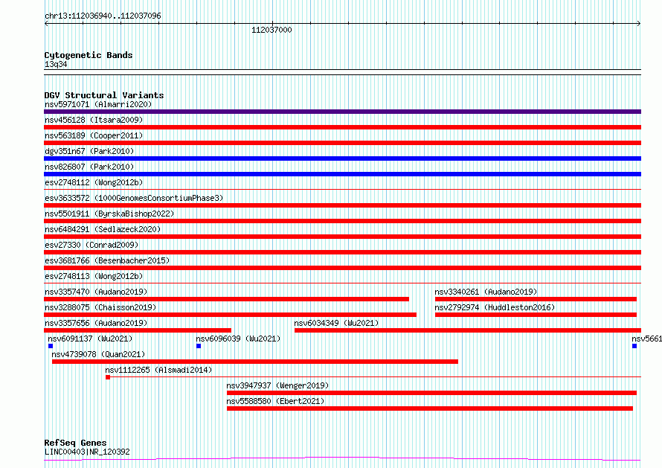Image resolution: width=662 pixels, height=468 pixels.
Task: Click the small blue nsv6096039 variant marker
Action: (199, 346)
